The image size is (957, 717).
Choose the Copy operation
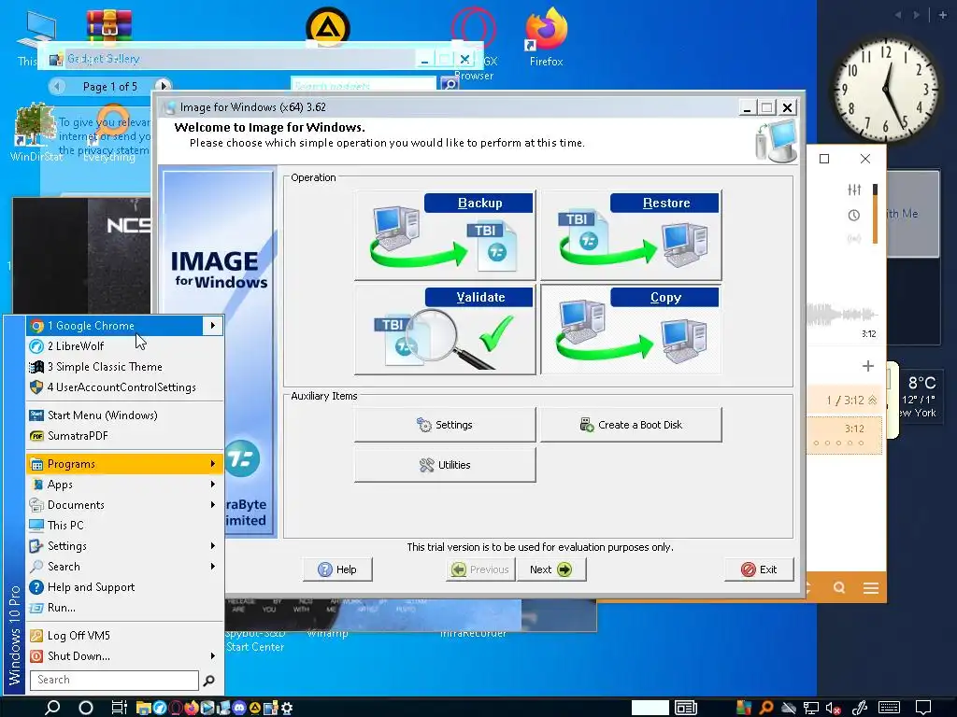click(631, 330)
